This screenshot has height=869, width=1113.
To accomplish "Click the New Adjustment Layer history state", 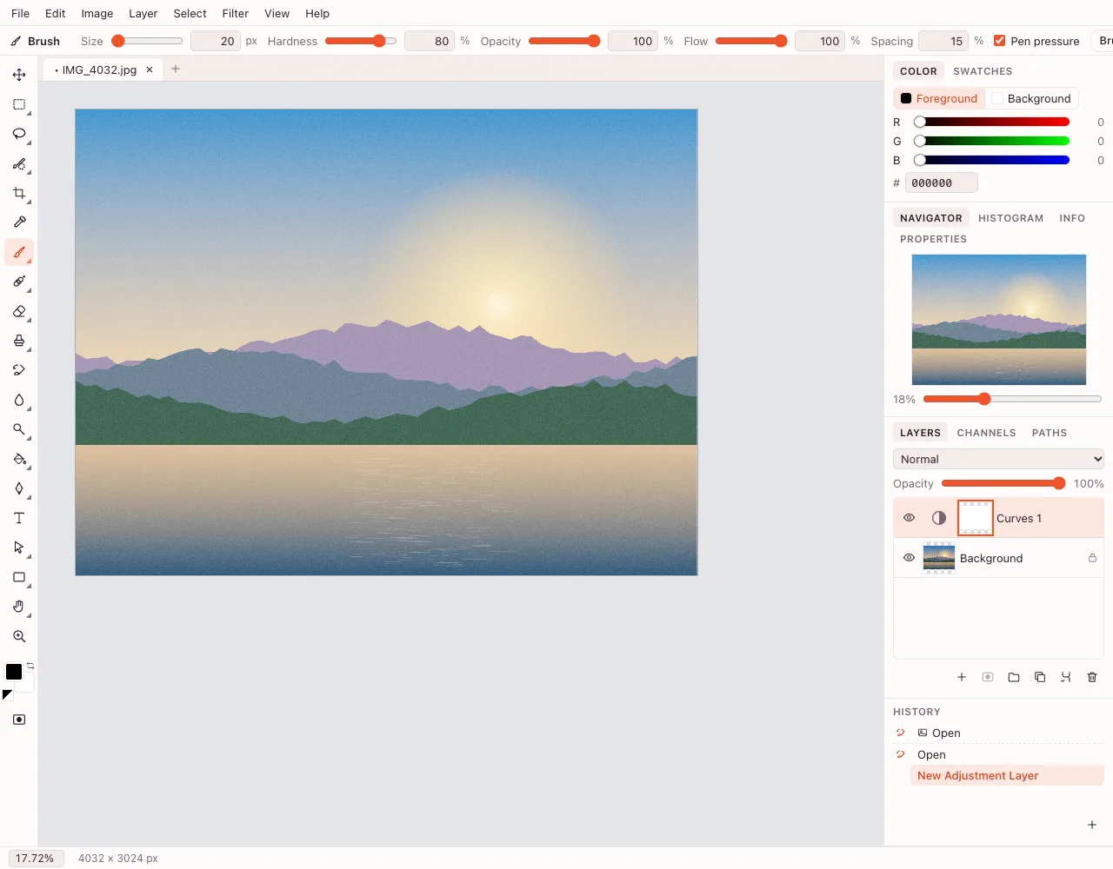I will coord(1007,776).
